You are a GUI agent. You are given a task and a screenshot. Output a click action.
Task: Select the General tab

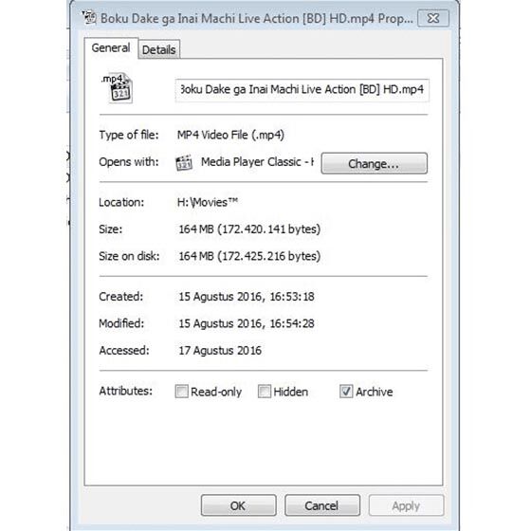pyautogui.click(x=111, y=48)
